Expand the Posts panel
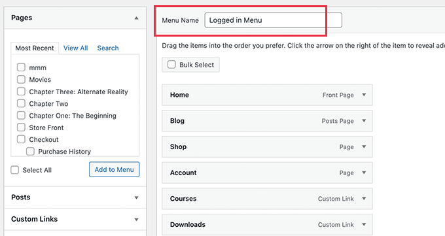The image size is (445, 236). tap(137, 197)
